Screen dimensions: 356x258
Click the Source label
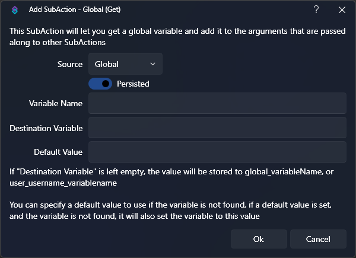(70, 64)
